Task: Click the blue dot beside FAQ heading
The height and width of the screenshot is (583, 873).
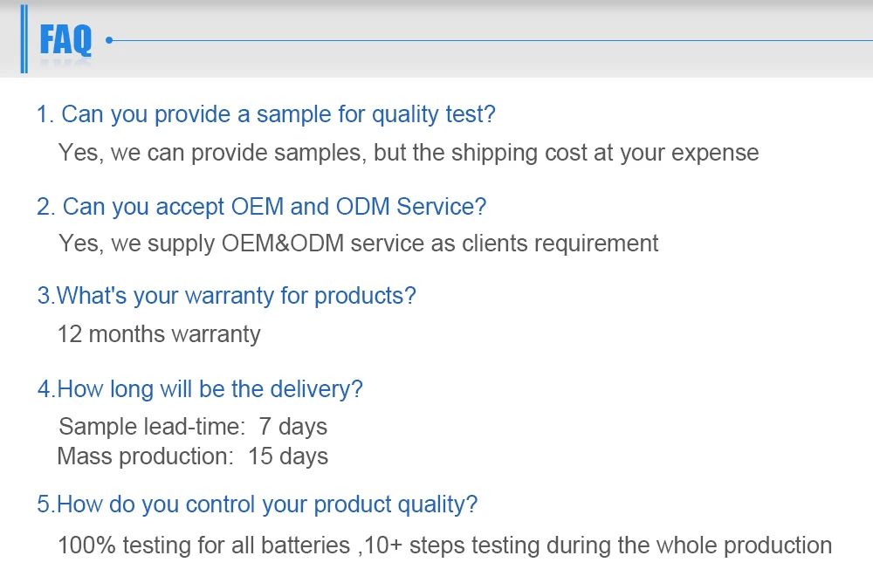Action: [109, 40]
